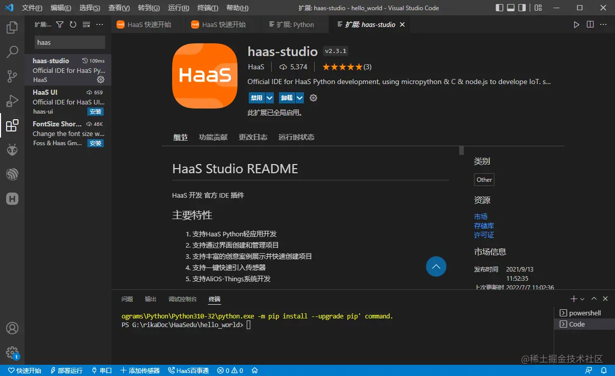Filter extensions with the funnel icon
Screen dimensions: 615x376
(x=60, y=24)
